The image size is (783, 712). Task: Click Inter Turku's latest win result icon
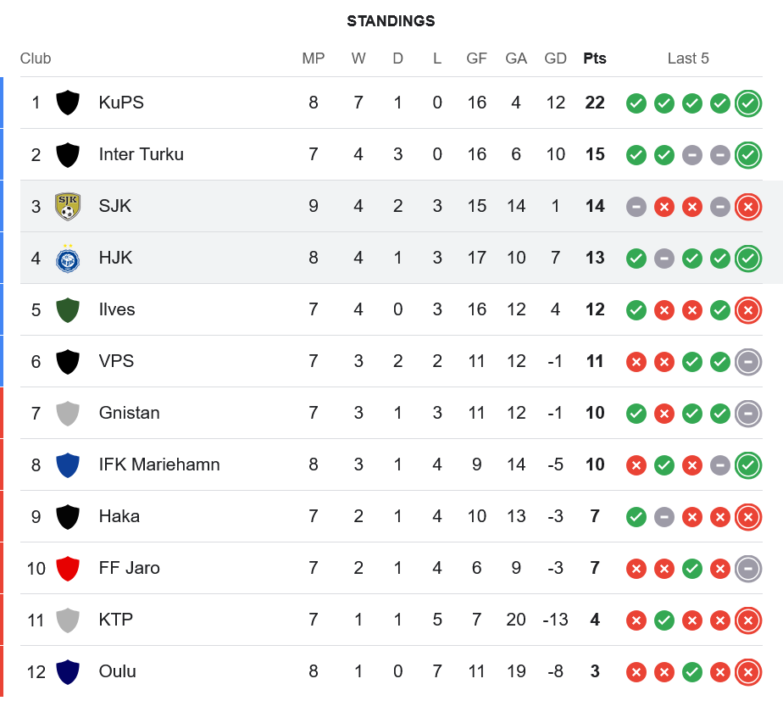tap(747, 154)
